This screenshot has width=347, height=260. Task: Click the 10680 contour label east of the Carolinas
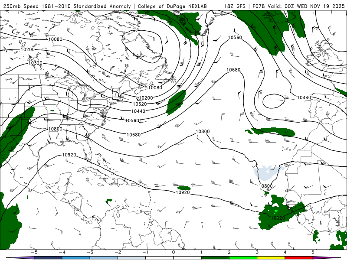(x=134, y=135)
